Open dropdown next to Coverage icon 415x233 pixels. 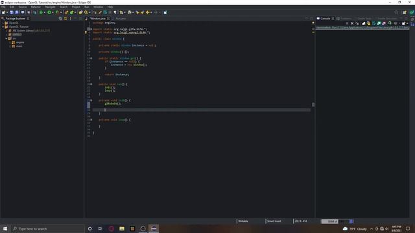click(61, 12)
